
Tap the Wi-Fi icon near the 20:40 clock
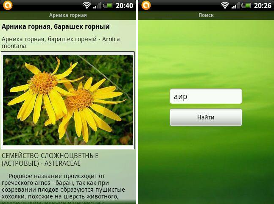point(87,6)
